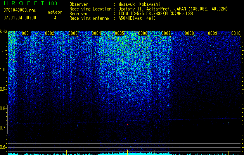The image size is (244, 155).
Task: Click the 0.7 frequency axis label
Action: tap(3, 128)
